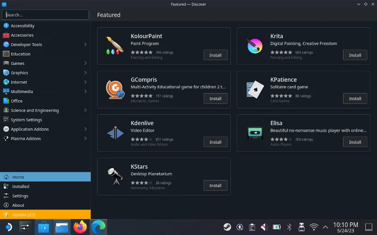Click the Wi-Fi network tray icon
This screenshot has width=377, height=235.
[x=314, y=227]
